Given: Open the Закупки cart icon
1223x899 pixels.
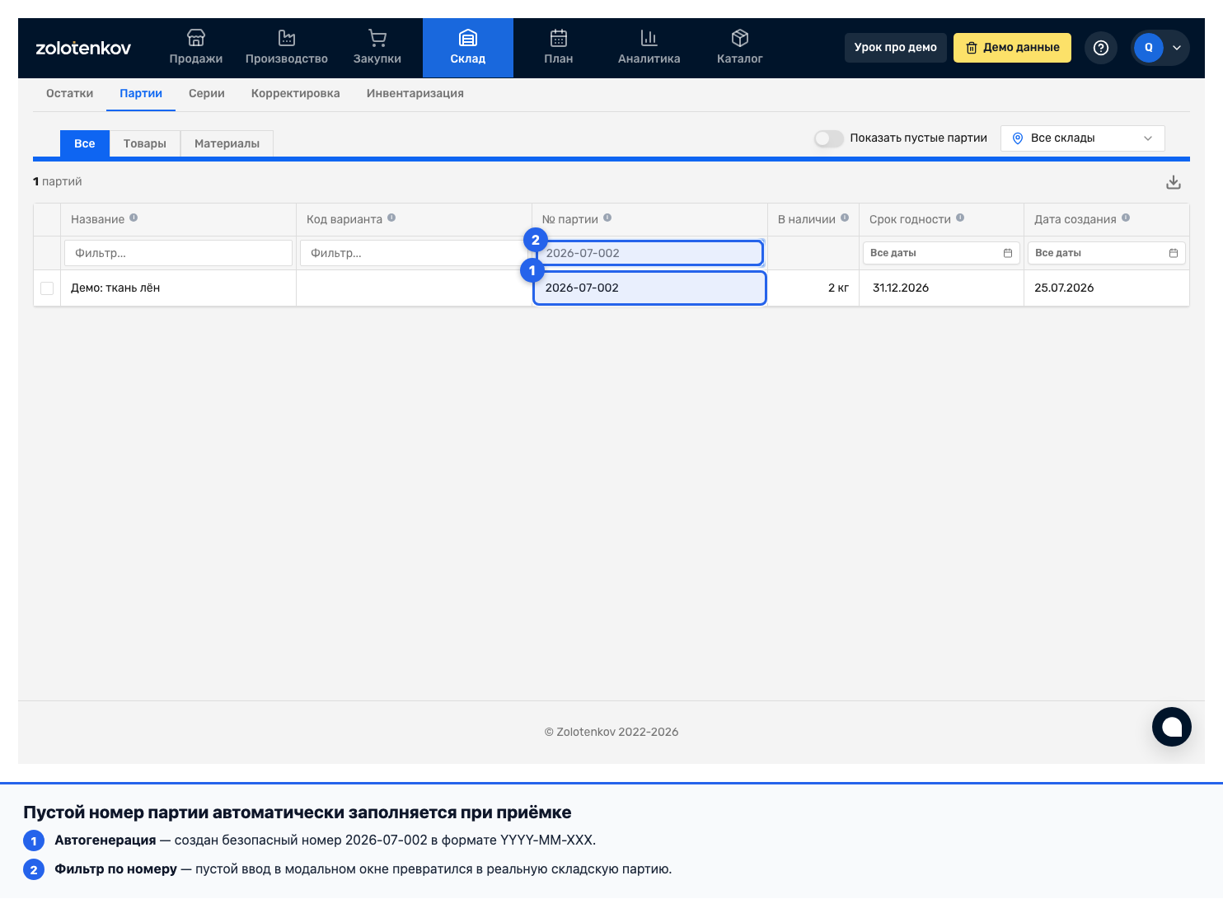Looking at the screenshot, I should 377,38.
